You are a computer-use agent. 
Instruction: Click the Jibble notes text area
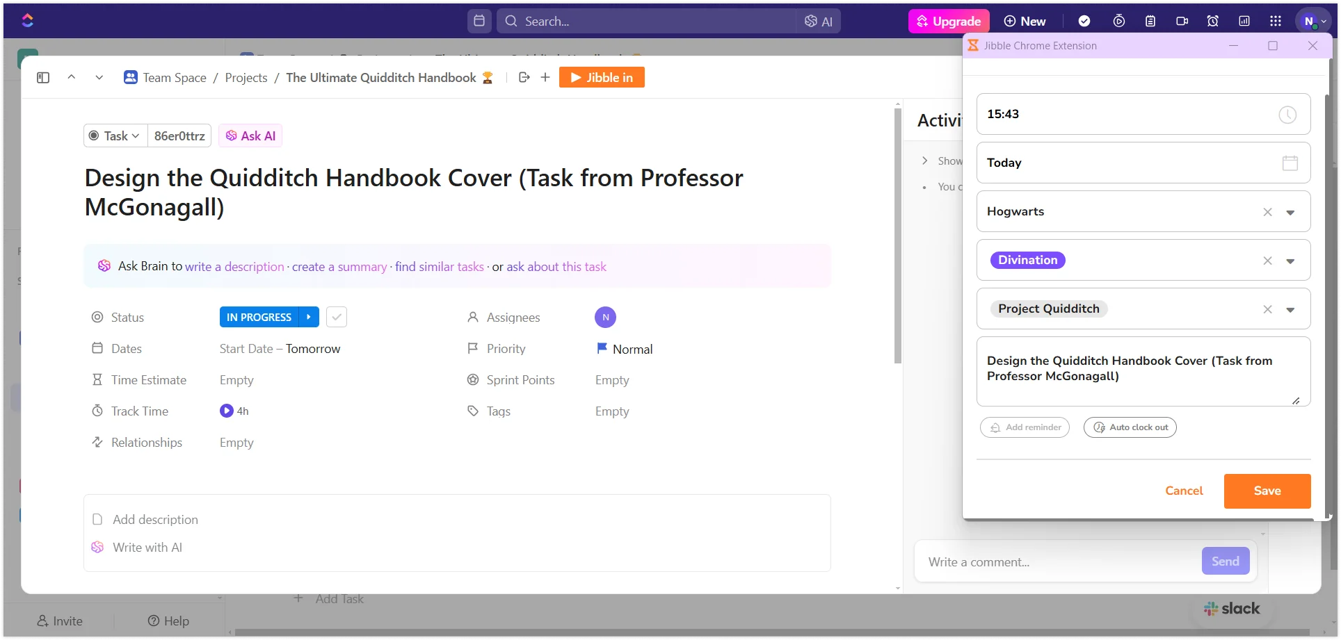1143,372
